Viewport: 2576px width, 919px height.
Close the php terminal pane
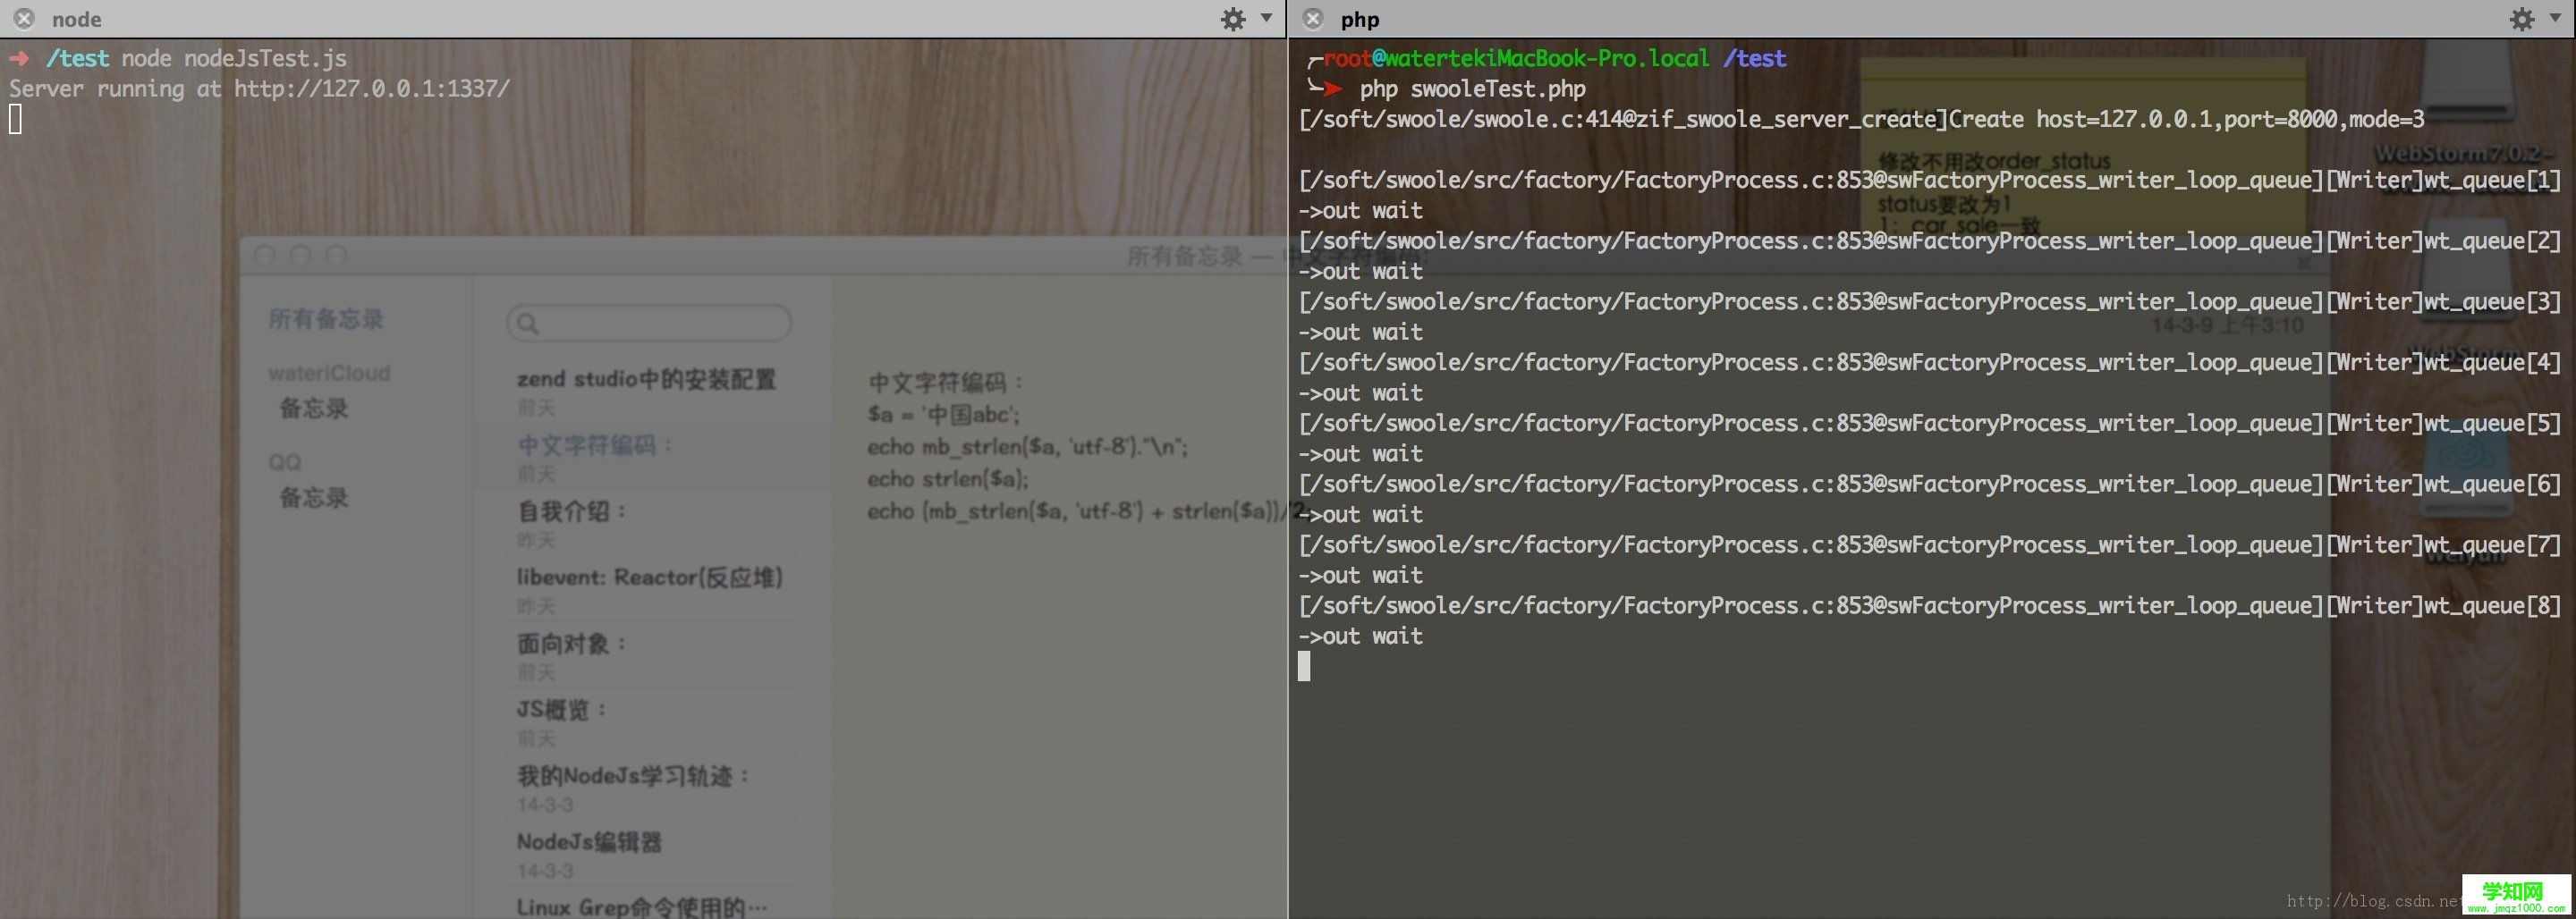tap(1313, 19)
